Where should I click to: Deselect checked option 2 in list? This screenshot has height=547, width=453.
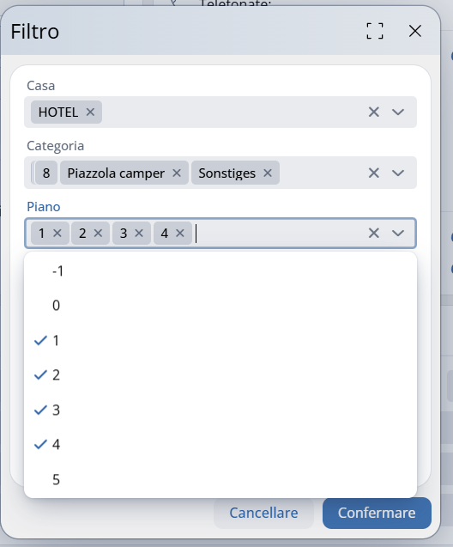tap(220, 375)
